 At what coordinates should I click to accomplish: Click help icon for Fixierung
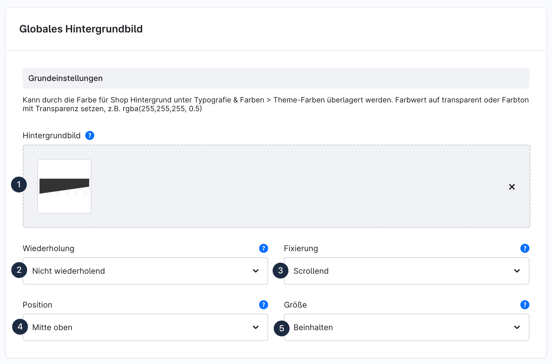[525, 248]
